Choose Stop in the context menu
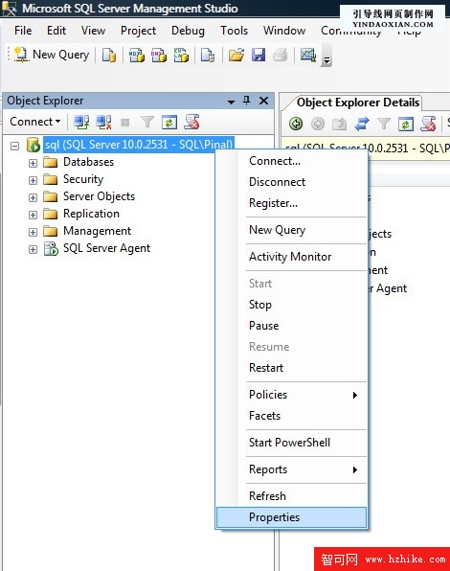The width and height of the screenshot is (450, 571). click(291, 305)
